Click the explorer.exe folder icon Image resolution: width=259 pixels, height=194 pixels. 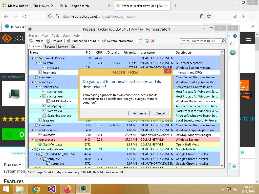[36, 140]
